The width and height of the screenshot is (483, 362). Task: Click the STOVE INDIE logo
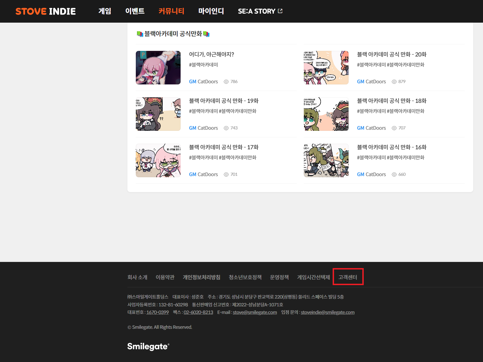46,11
